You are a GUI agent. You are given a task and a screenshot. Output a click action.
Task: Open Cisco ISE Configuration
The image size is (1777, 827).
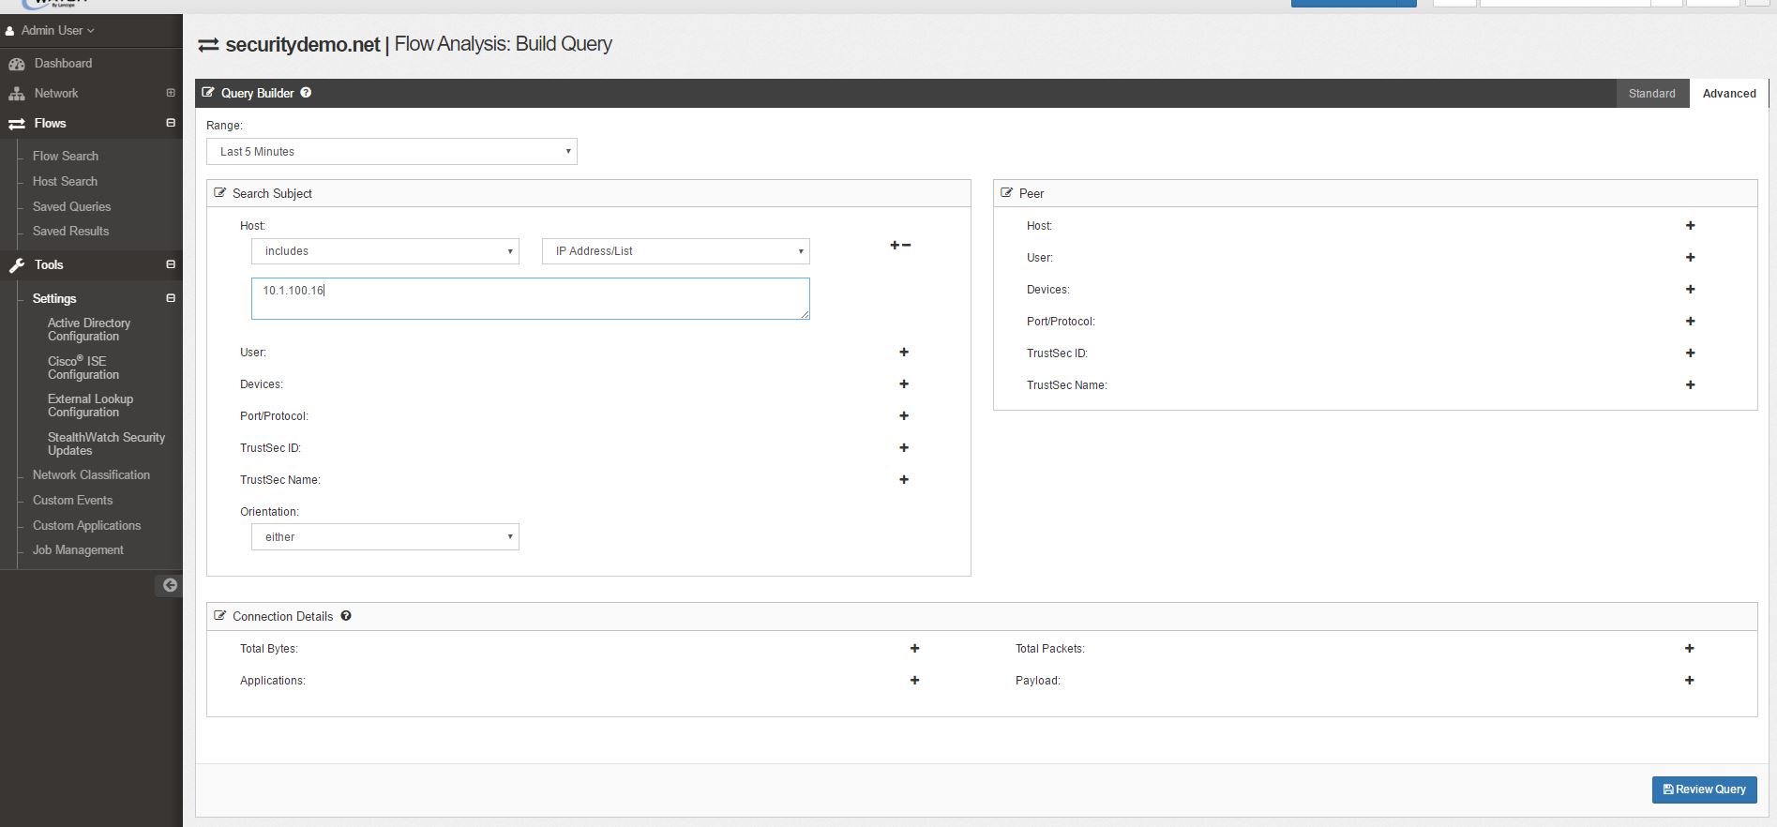click(83, 368)
